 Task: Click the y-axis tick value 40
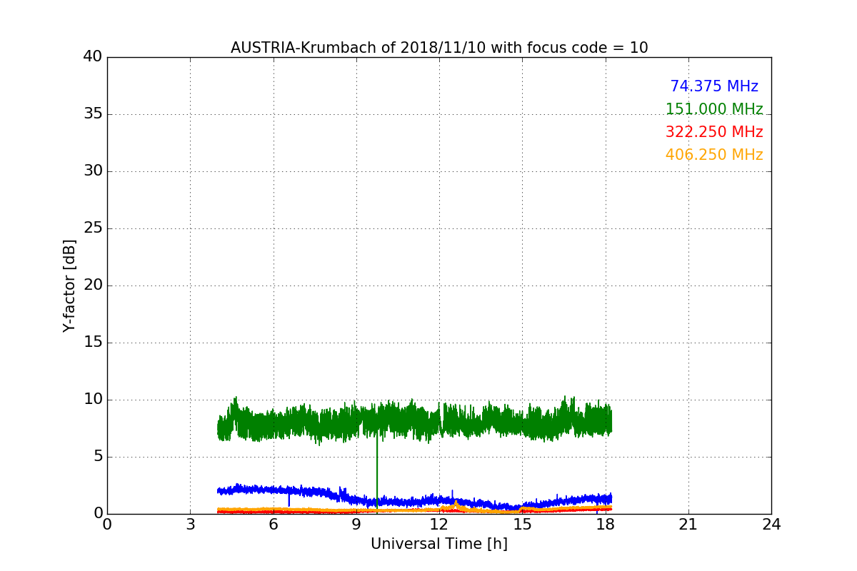[93, 57]
